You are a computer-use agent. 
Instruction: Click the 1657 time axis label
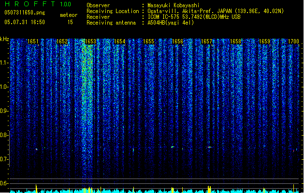tap(207, 41)
